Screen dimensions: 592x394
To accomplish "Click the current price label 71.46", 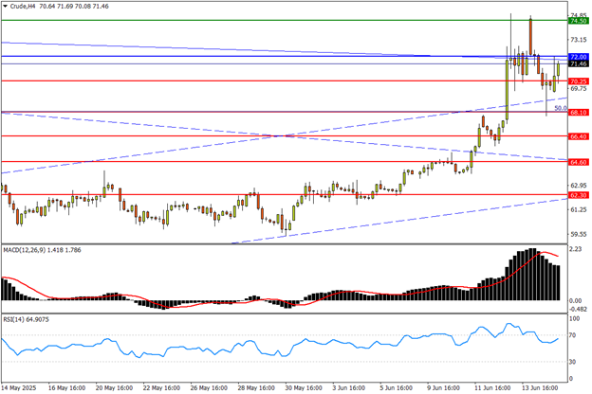I will click(579, 64).
